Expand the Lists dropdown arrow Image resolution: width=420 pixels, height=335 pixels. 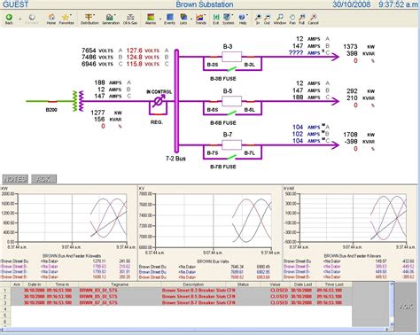click(191, 19)
